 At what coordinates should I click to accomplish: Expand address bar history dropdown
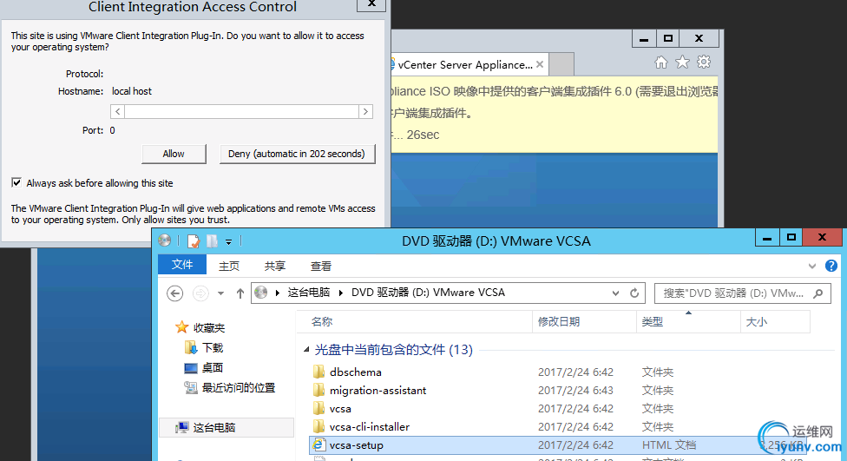(616, 293)
